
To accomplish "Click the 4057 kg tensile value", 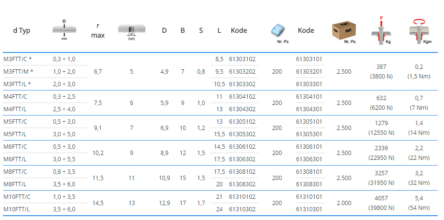I will click(x=381, y=198).
